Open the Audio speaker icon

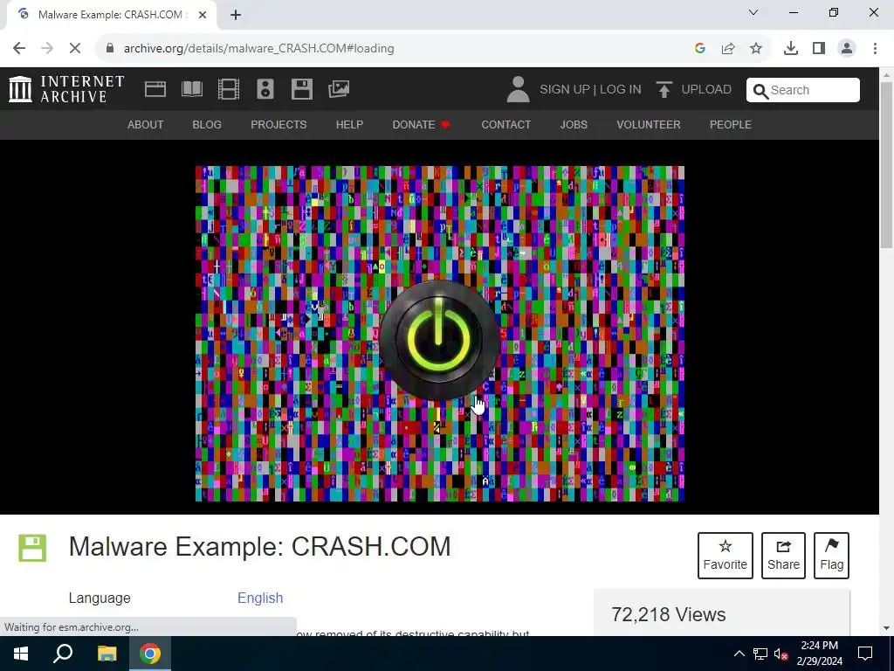click(x=265, y=89)
